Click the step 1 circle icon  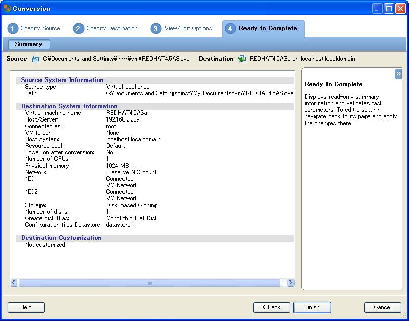tap(13, 28)
